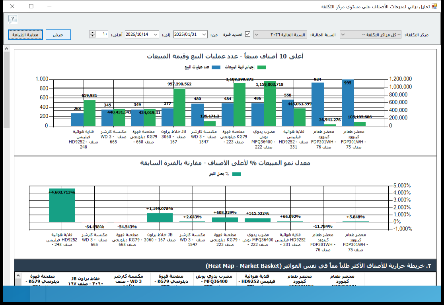Click the Heat Map - Market Basket section header
The width and height of the screenshot is (444, 305).
225,266
